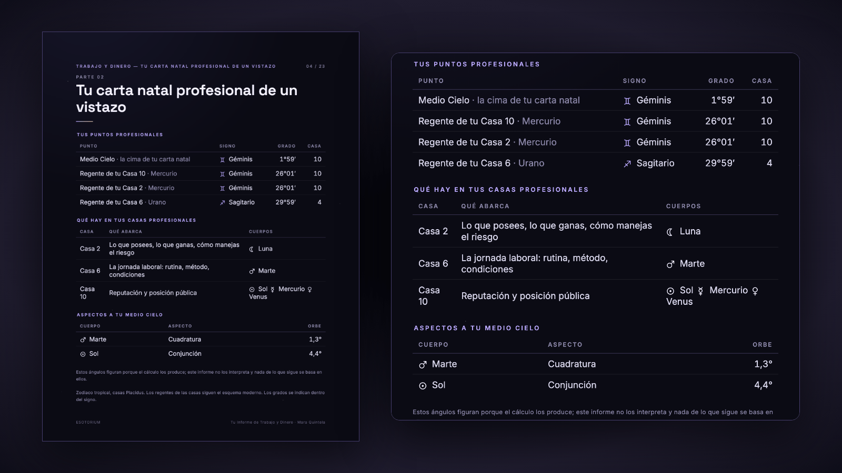Click the 'Regente de tu Casa 10 · Mercurio' row in zoomed panel
This screenshot has height=473, width=842.
(595, 121)
